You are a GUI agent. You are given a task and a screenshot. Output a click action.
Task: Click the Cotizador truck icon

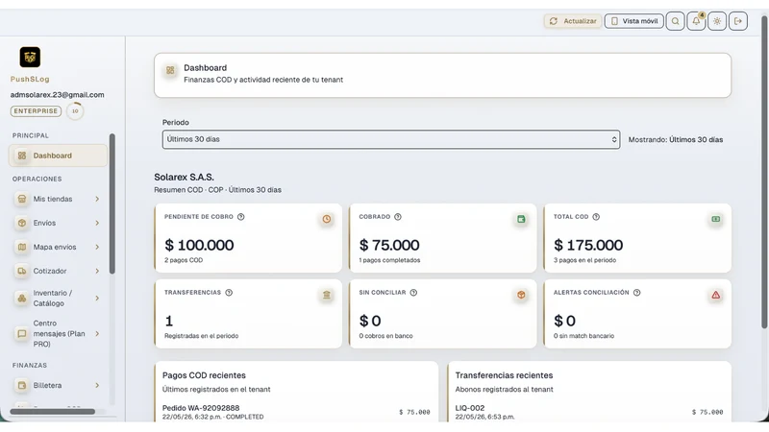pos(21,271)
